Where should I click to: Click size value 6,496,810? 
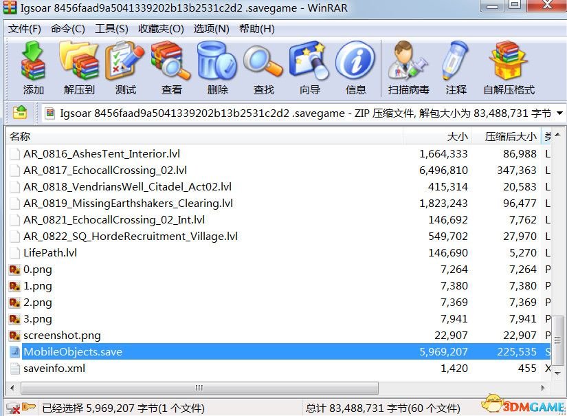click(x=443, y=171)
